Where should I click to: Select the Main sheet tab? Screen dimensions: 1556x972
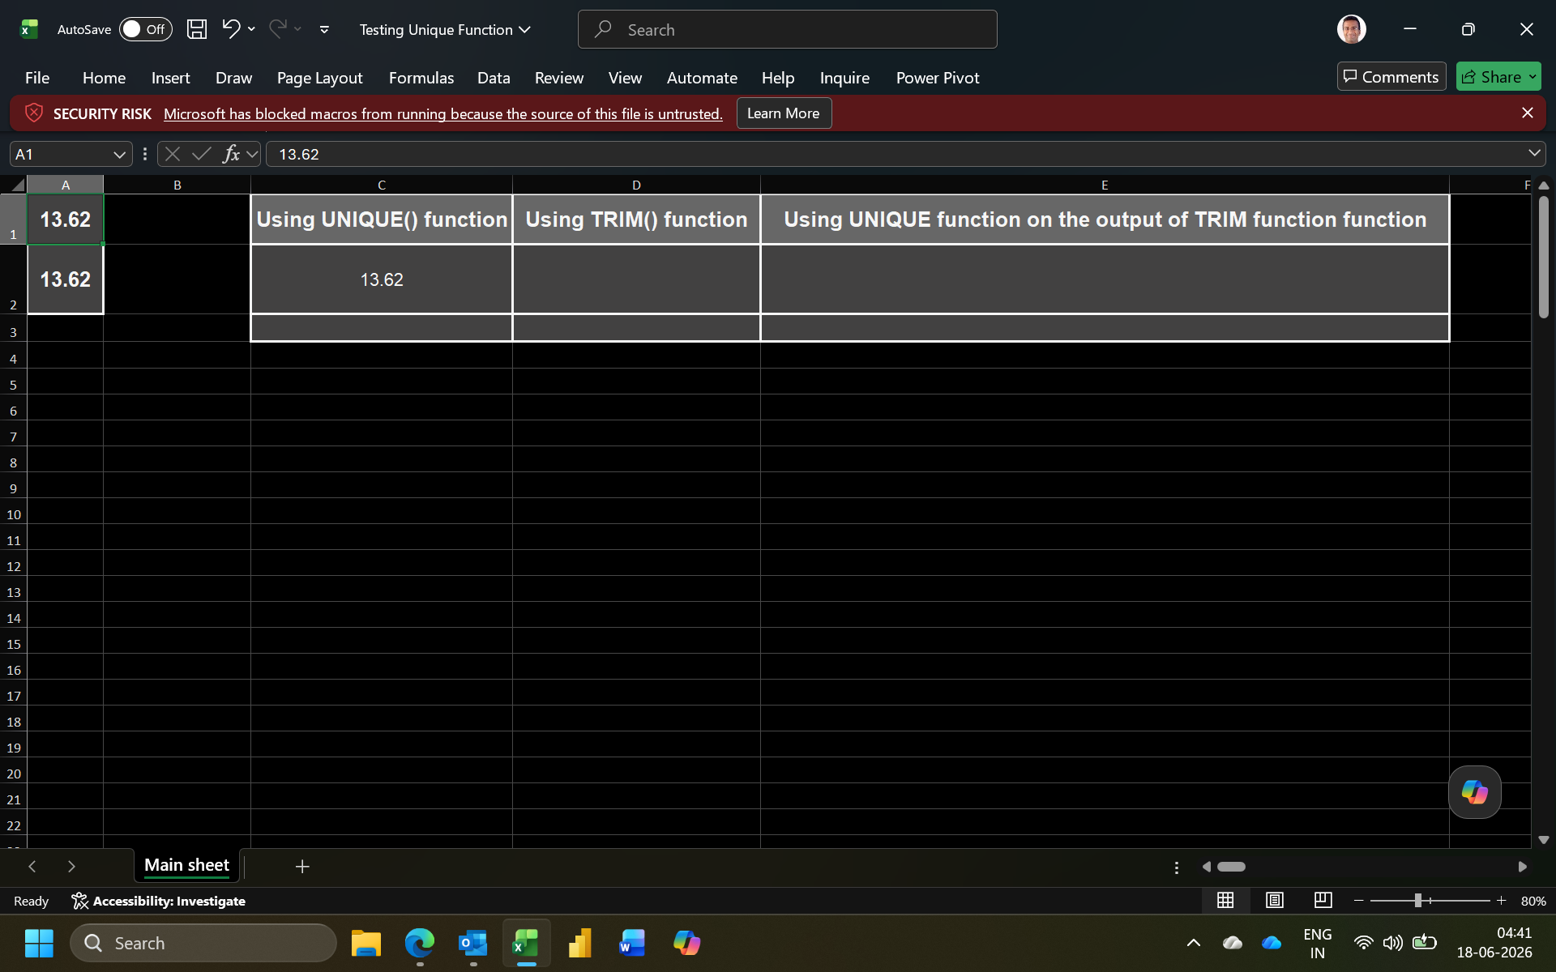[x=186, y=865]
